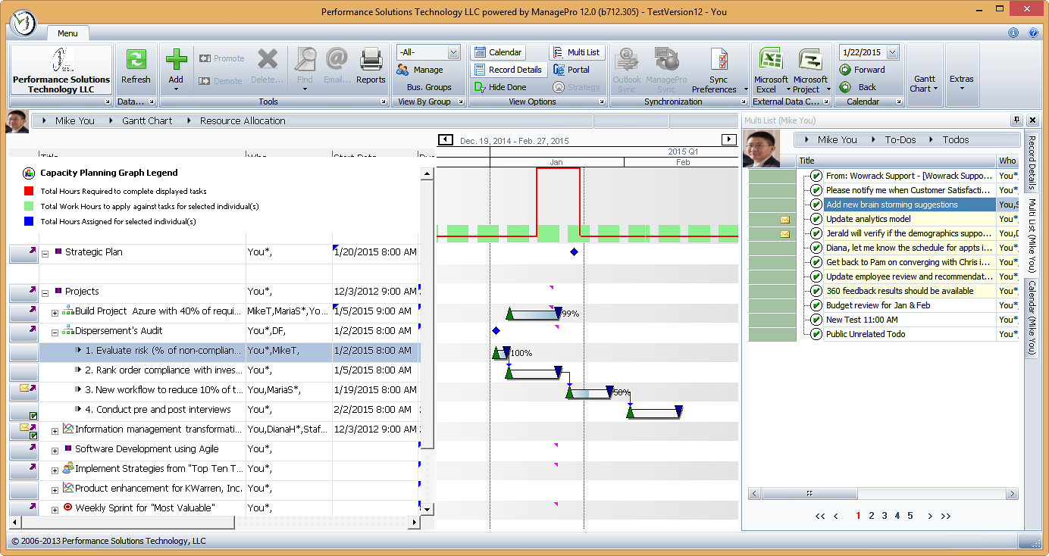Open the Multi List view
The width and height of the screenshot is (1049, 556).
pyautogui.click(x=576, y=52)
